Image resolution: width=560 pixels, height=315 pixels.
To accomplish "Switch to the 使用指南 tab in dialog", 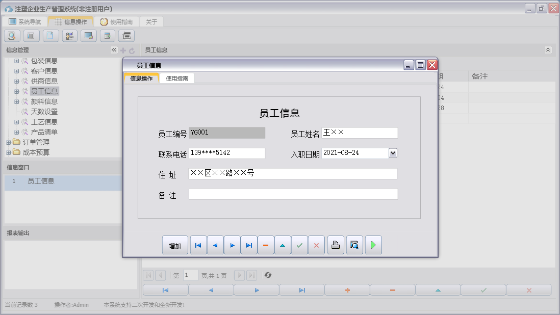I will pyautogui.click(x=179, y=78).
